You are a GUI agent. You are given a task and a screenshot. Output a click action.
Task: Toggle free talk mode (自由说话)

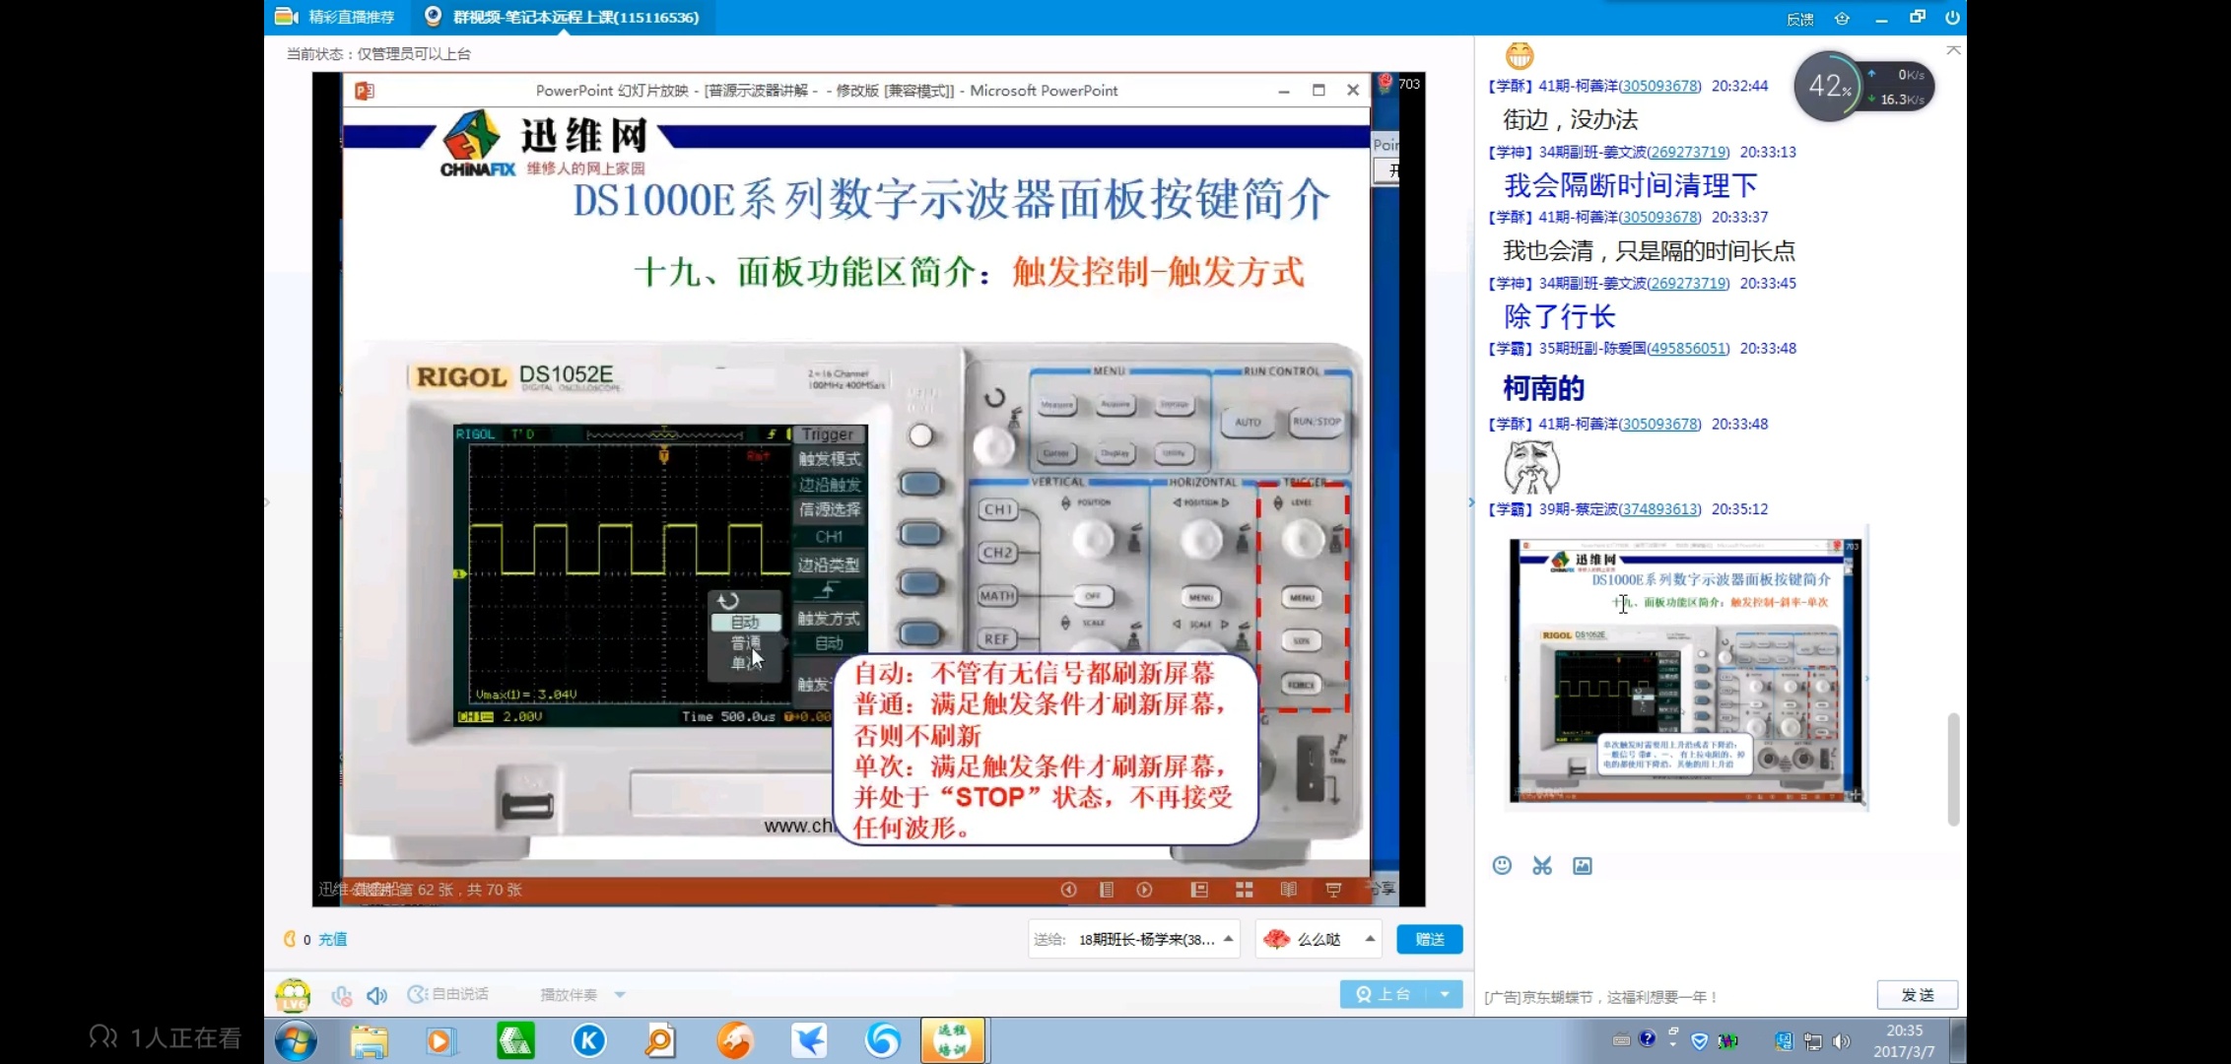coord(448,994)
